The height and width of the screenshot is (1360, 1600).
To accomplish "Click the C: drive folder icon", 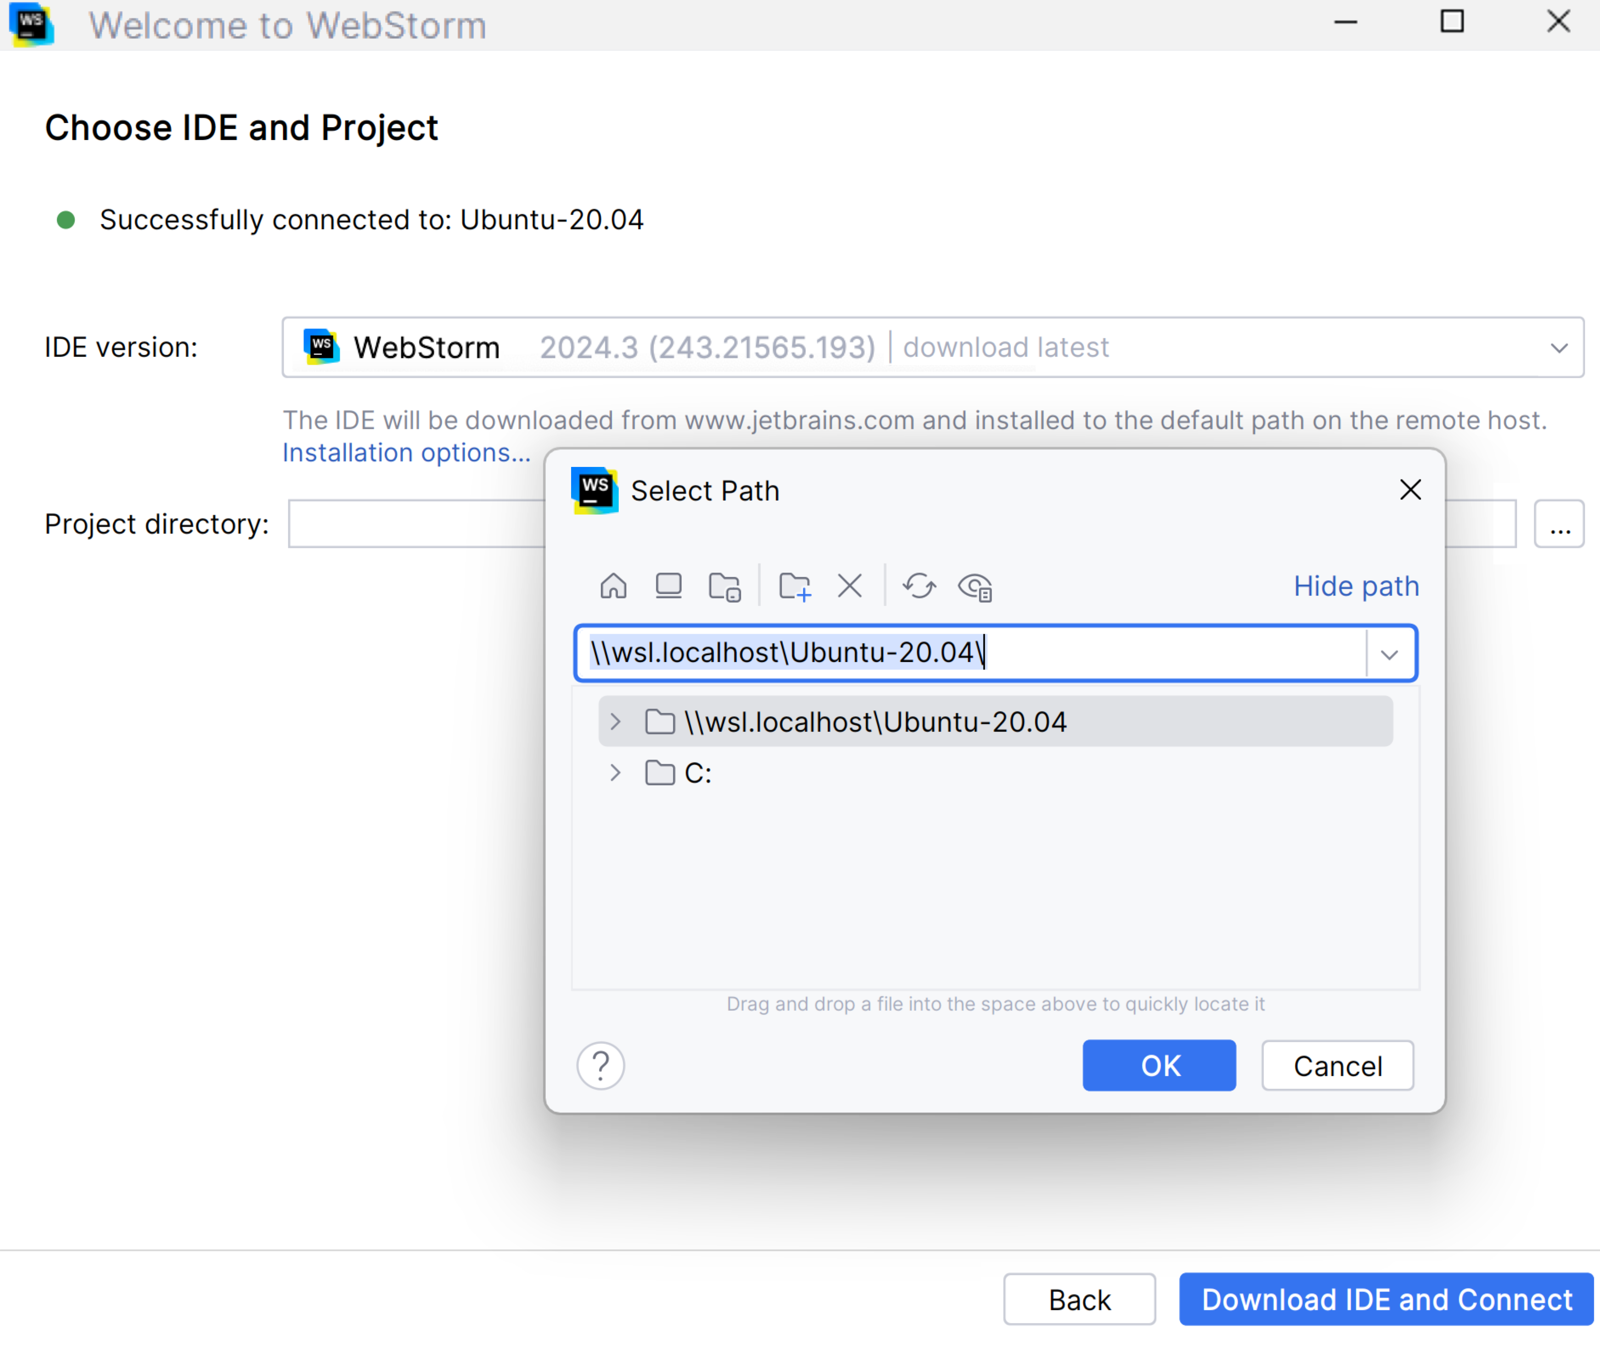I will pyautogui.click(x=660, y=773).
